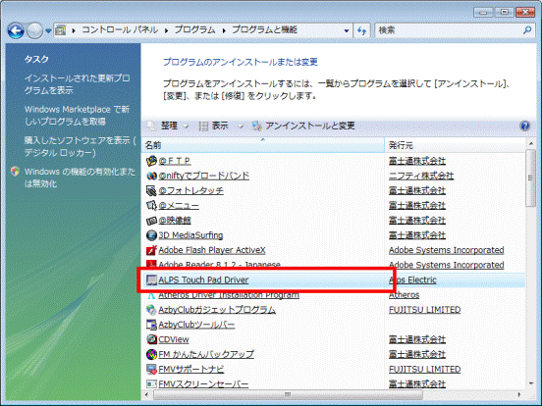
Task: Click the back navigation arrow button
Action: (16, 31)
